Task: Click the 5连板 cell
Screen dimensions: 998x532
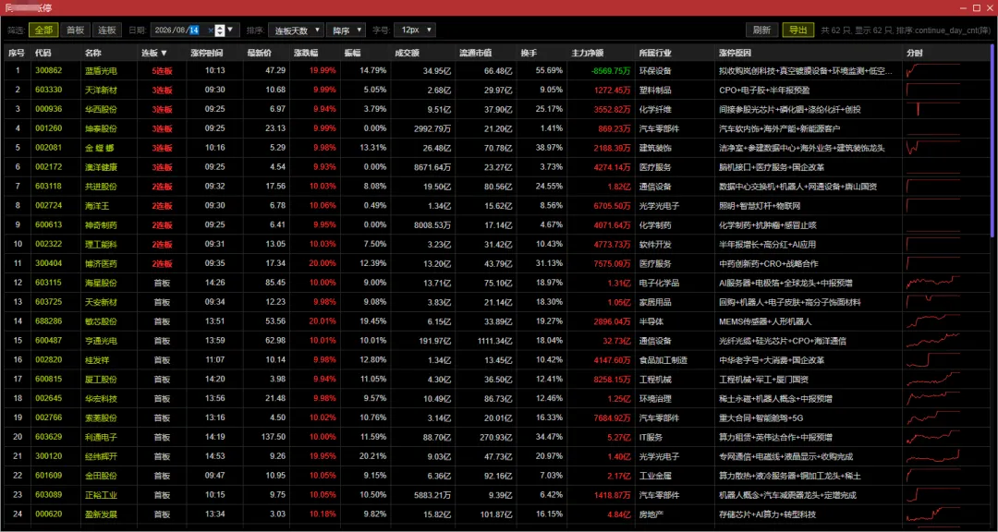Action: click(162, 70)
